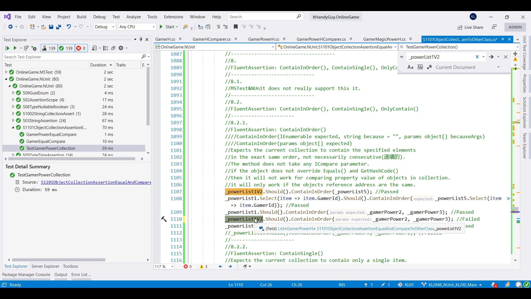Show Live Share sharing options

tap(470, 27)
